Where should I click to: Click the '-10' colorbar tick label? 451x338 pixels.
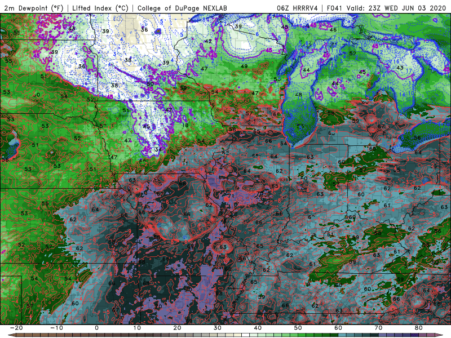(56, 328)
